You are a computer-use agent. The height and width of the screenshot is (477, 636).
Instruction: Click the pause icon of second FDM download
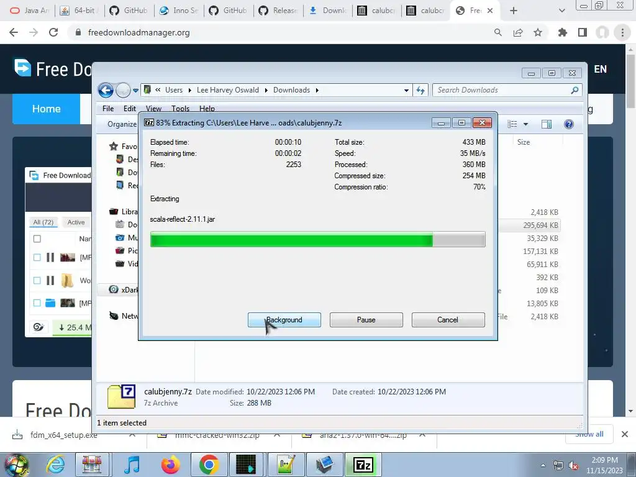pos(50,280)
